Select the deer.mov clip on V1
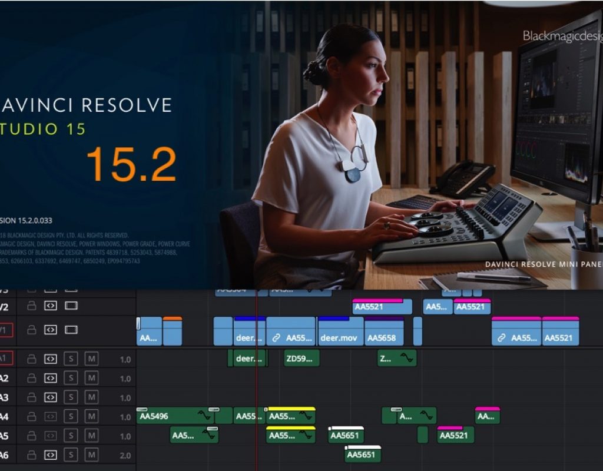 [340, 331]
